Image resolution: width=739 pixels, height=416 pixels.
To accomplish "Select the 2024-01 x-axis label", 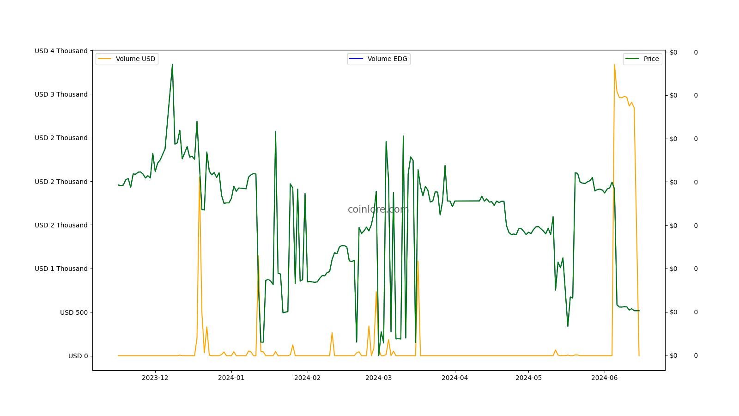I will click(231, 378).
